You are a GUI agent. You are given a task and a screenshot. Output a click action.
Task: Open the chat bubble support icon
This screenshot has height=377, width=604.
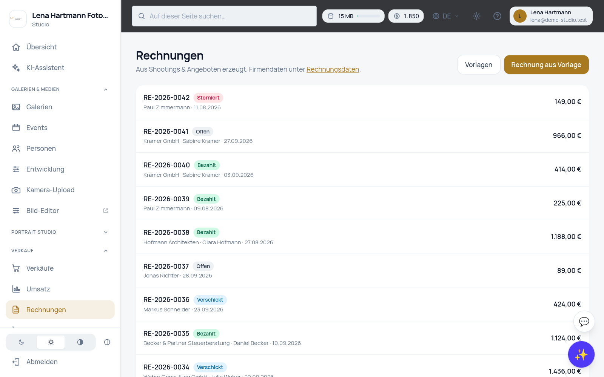click(x=584, y=322)
